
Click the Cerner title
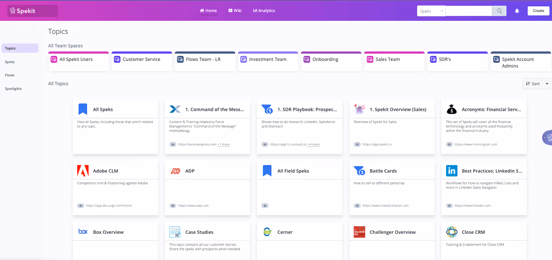[285, 232]
